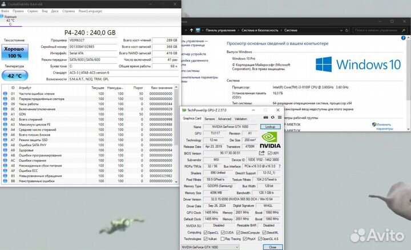Switch to the Sensors tab in GPU-Z
This screenshot has height=250, width=411.
coord(209,119)
